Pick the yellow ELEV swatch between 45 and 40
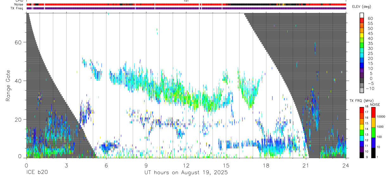The image size is (389, 179). [362, 35]
